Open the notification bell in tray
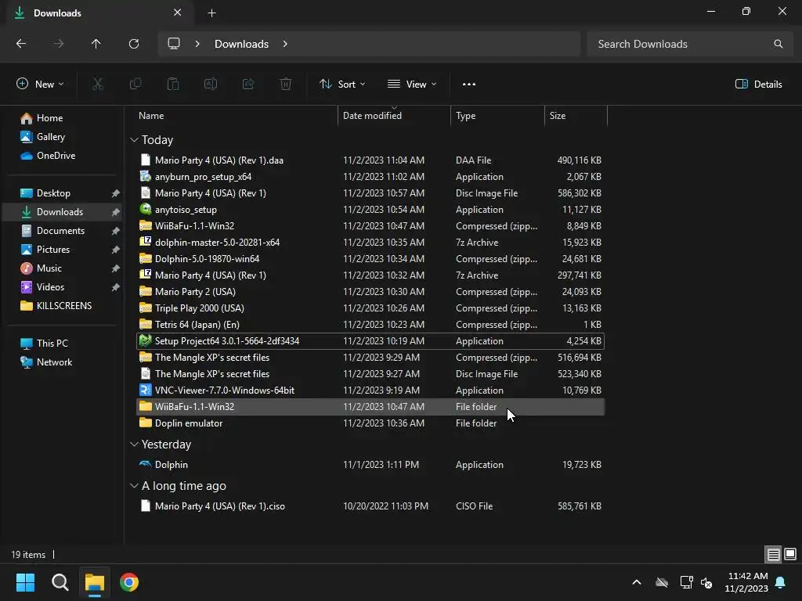 coord(781,582)
